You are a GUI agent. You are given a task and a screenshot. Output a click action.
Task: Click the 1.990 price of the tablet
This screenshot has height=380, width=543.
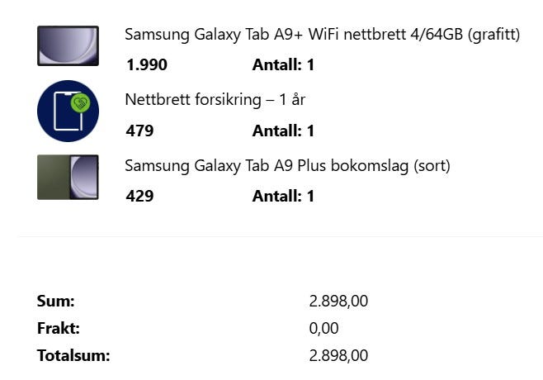(147, 64)
